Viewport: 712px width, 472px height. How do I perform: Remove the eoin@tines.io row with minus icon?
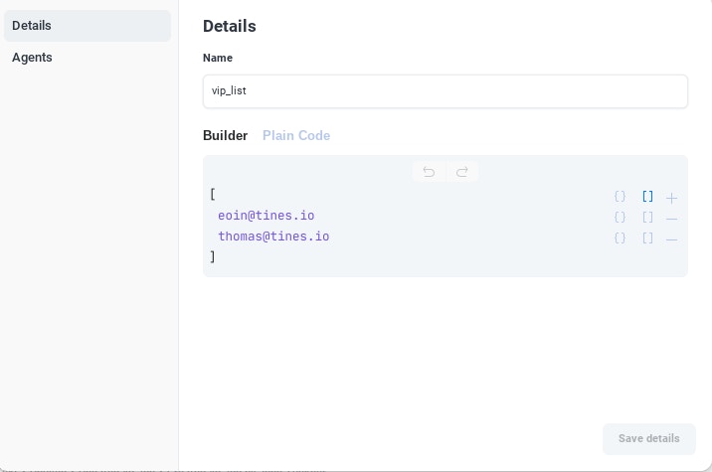tap(672, 219)
